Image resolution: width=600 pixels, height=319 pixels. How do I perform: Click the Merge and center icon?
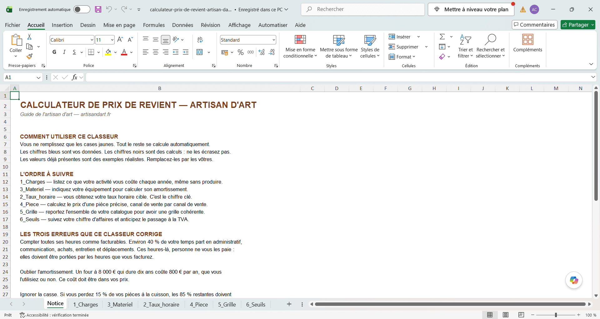pos(200,52)
